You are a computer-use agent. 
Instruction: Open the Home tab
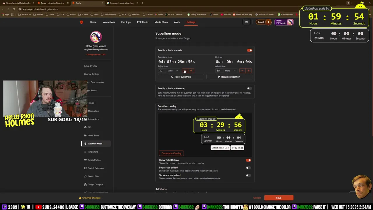[93, 22]
